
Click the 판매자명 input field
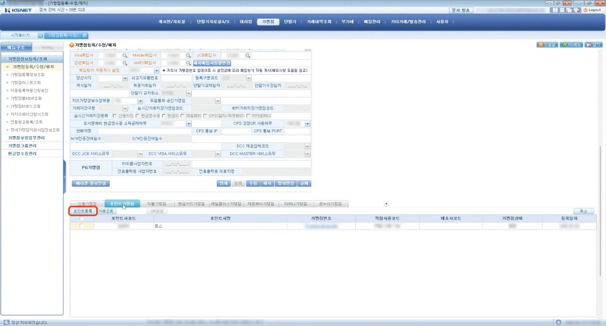click(145, 131)
